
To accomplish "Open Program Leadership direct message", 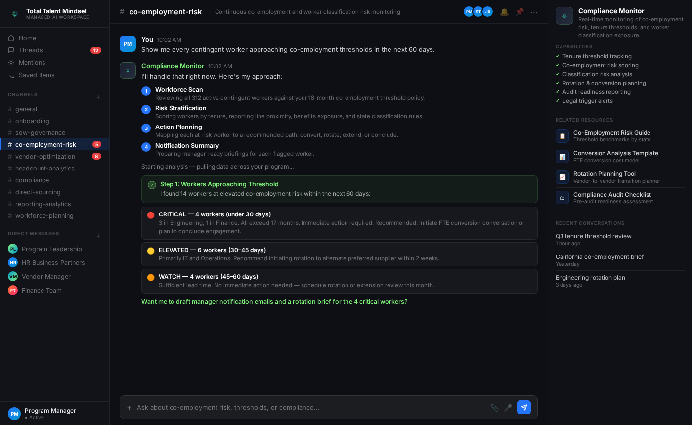I will click(x=54, y=249).
